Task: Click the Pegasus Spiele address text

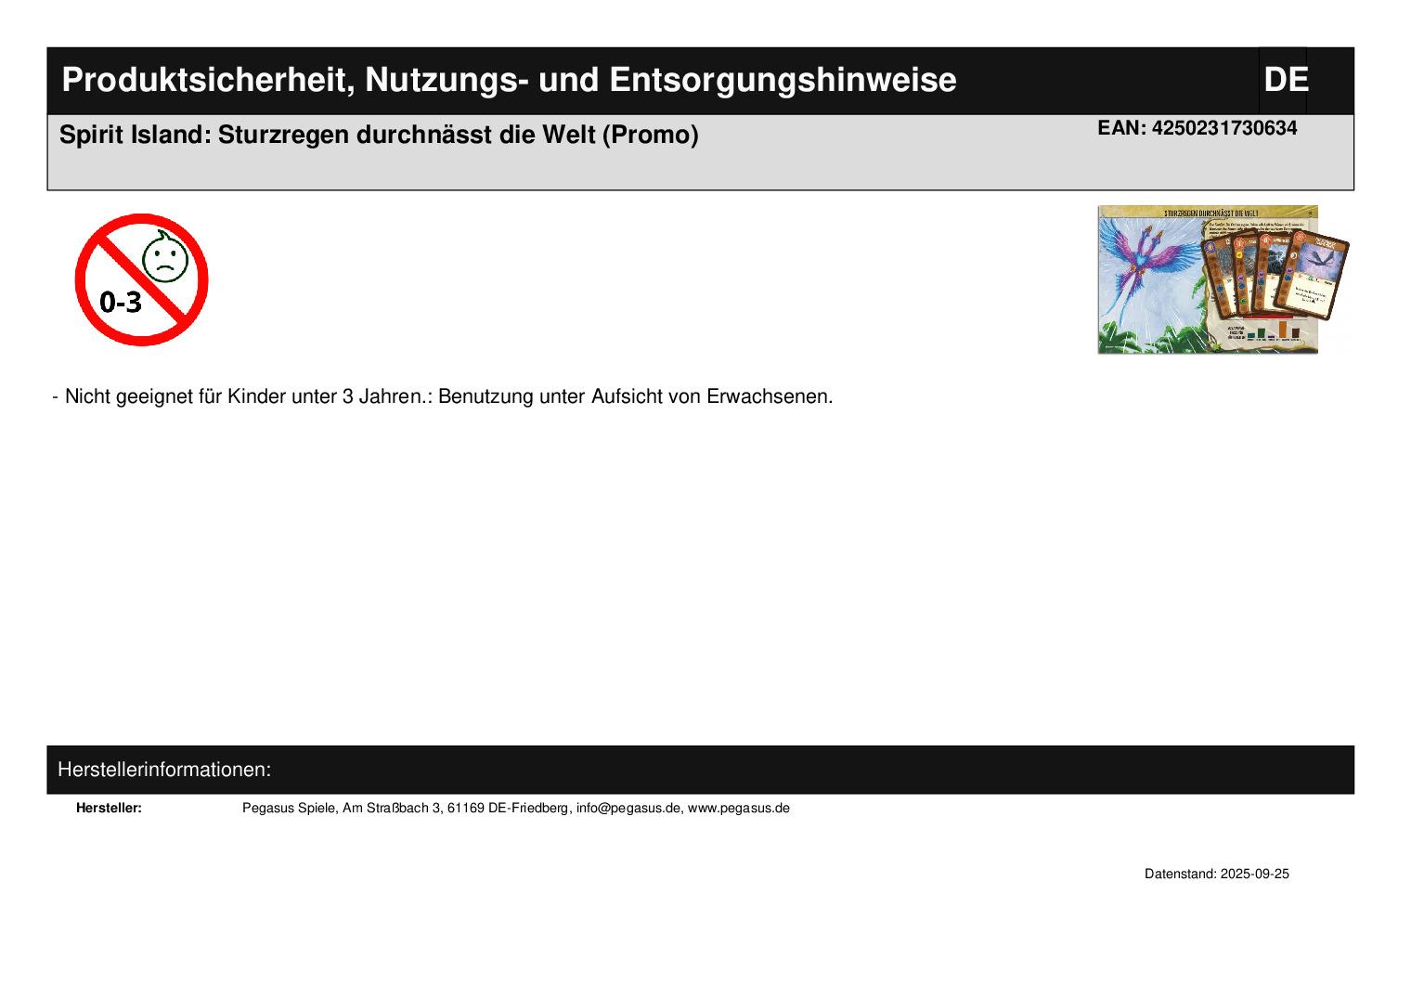Action: 407,808
